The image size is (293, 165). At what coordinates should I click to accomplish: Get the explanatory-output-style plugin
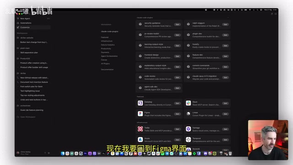(177, 67)
